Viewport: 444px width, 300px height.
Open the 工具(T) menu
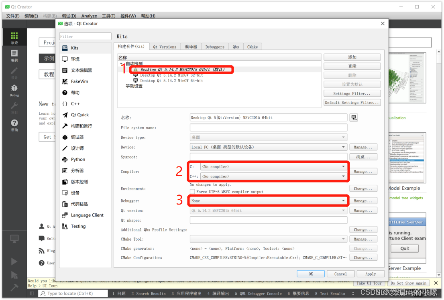tap(108, 16)
